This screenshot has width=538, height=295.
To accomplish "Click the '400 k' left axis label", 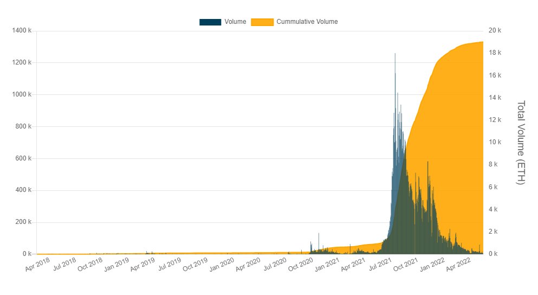I will (x=23, y=190).
